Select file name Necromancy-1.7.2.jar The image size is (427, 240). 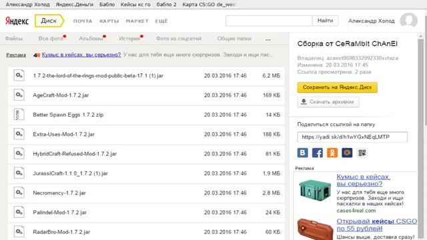tap(59, 193)
